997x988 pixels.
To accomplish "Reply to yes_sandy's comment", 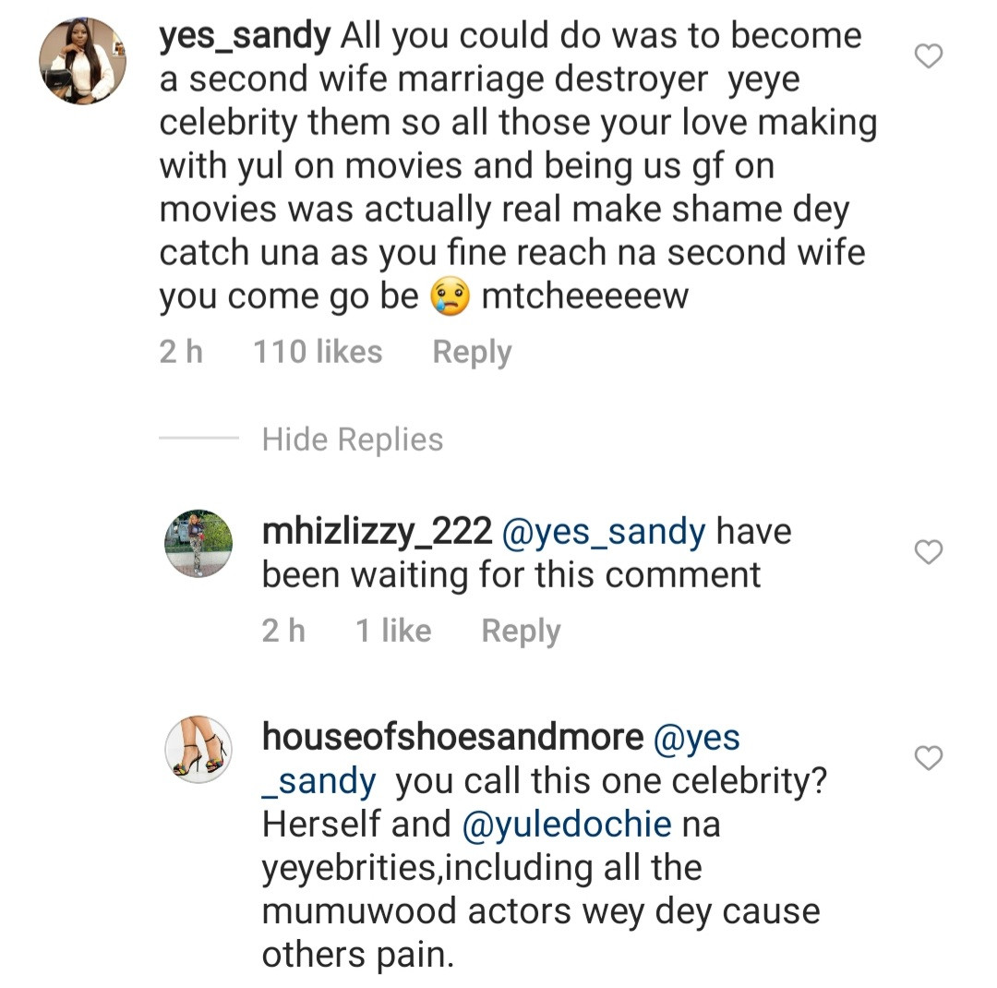I will point(471,351).
